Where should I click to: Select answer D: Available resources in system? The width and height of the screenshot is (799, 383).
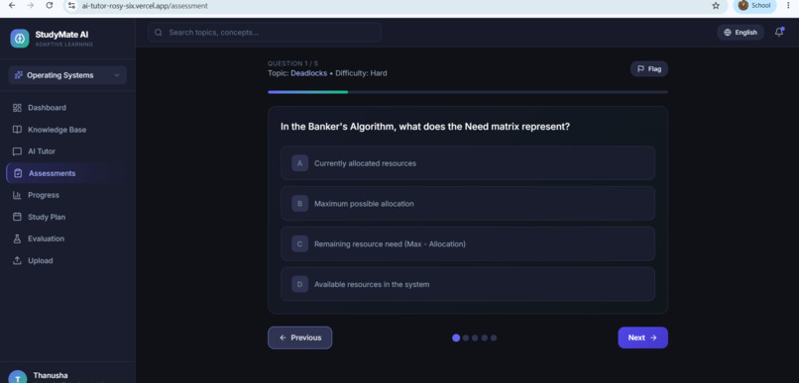(x=468, y=284)
